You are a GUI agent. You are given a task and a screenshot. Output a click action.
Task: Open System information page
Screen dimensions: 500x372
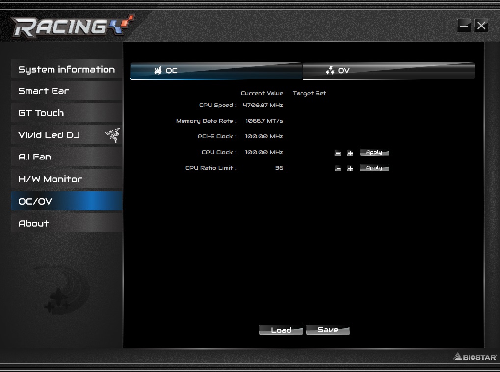point(66,69)
